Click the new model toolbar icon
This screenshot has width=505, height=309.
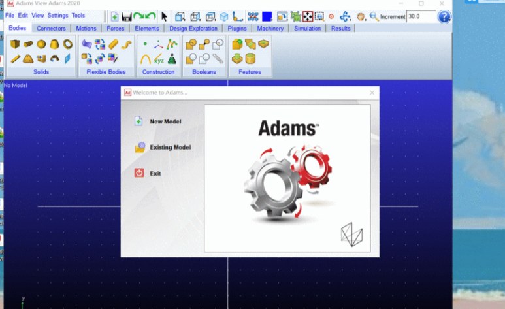114,16
